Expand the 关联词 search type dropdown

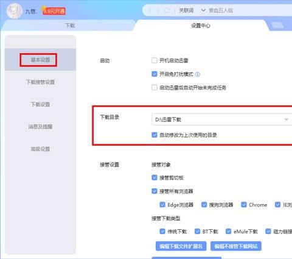point(203,10)
